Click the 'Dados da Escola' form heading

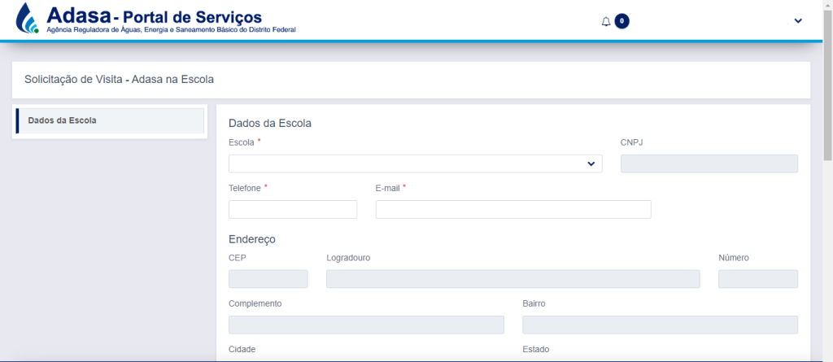[270, 124]
